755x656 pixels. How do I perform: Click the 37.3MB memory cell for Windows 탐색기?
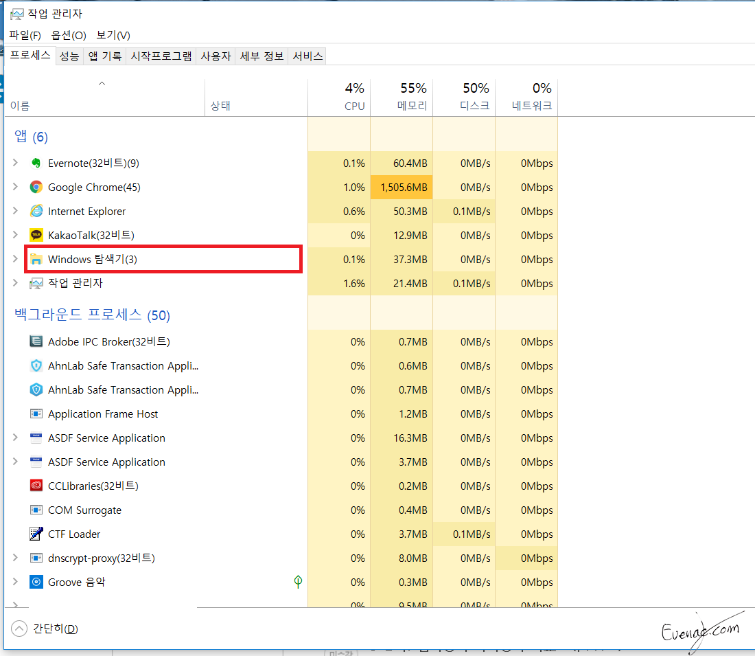[402, 260]
